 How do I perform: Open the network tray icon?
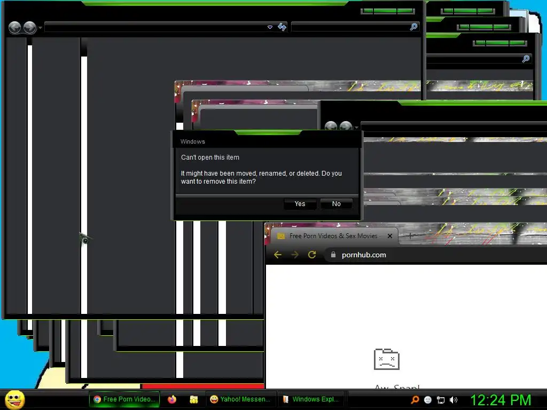point(441,400)
